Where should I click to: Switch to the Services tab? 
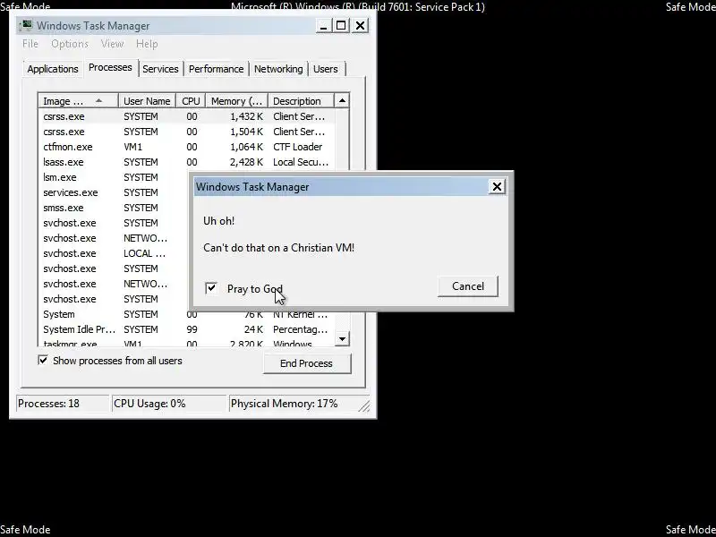click(x=160, y=69)
